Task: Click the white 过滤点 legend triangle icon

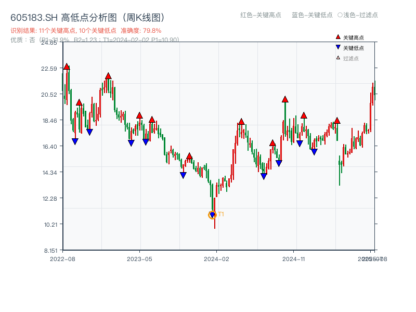Action: point(338,58)
